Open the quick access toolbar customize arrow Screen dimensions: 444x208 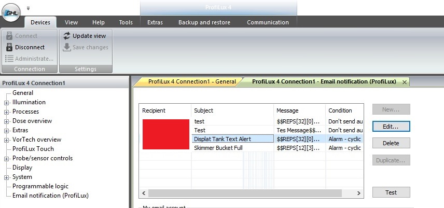pyautogui.click(x=29, y=8)
